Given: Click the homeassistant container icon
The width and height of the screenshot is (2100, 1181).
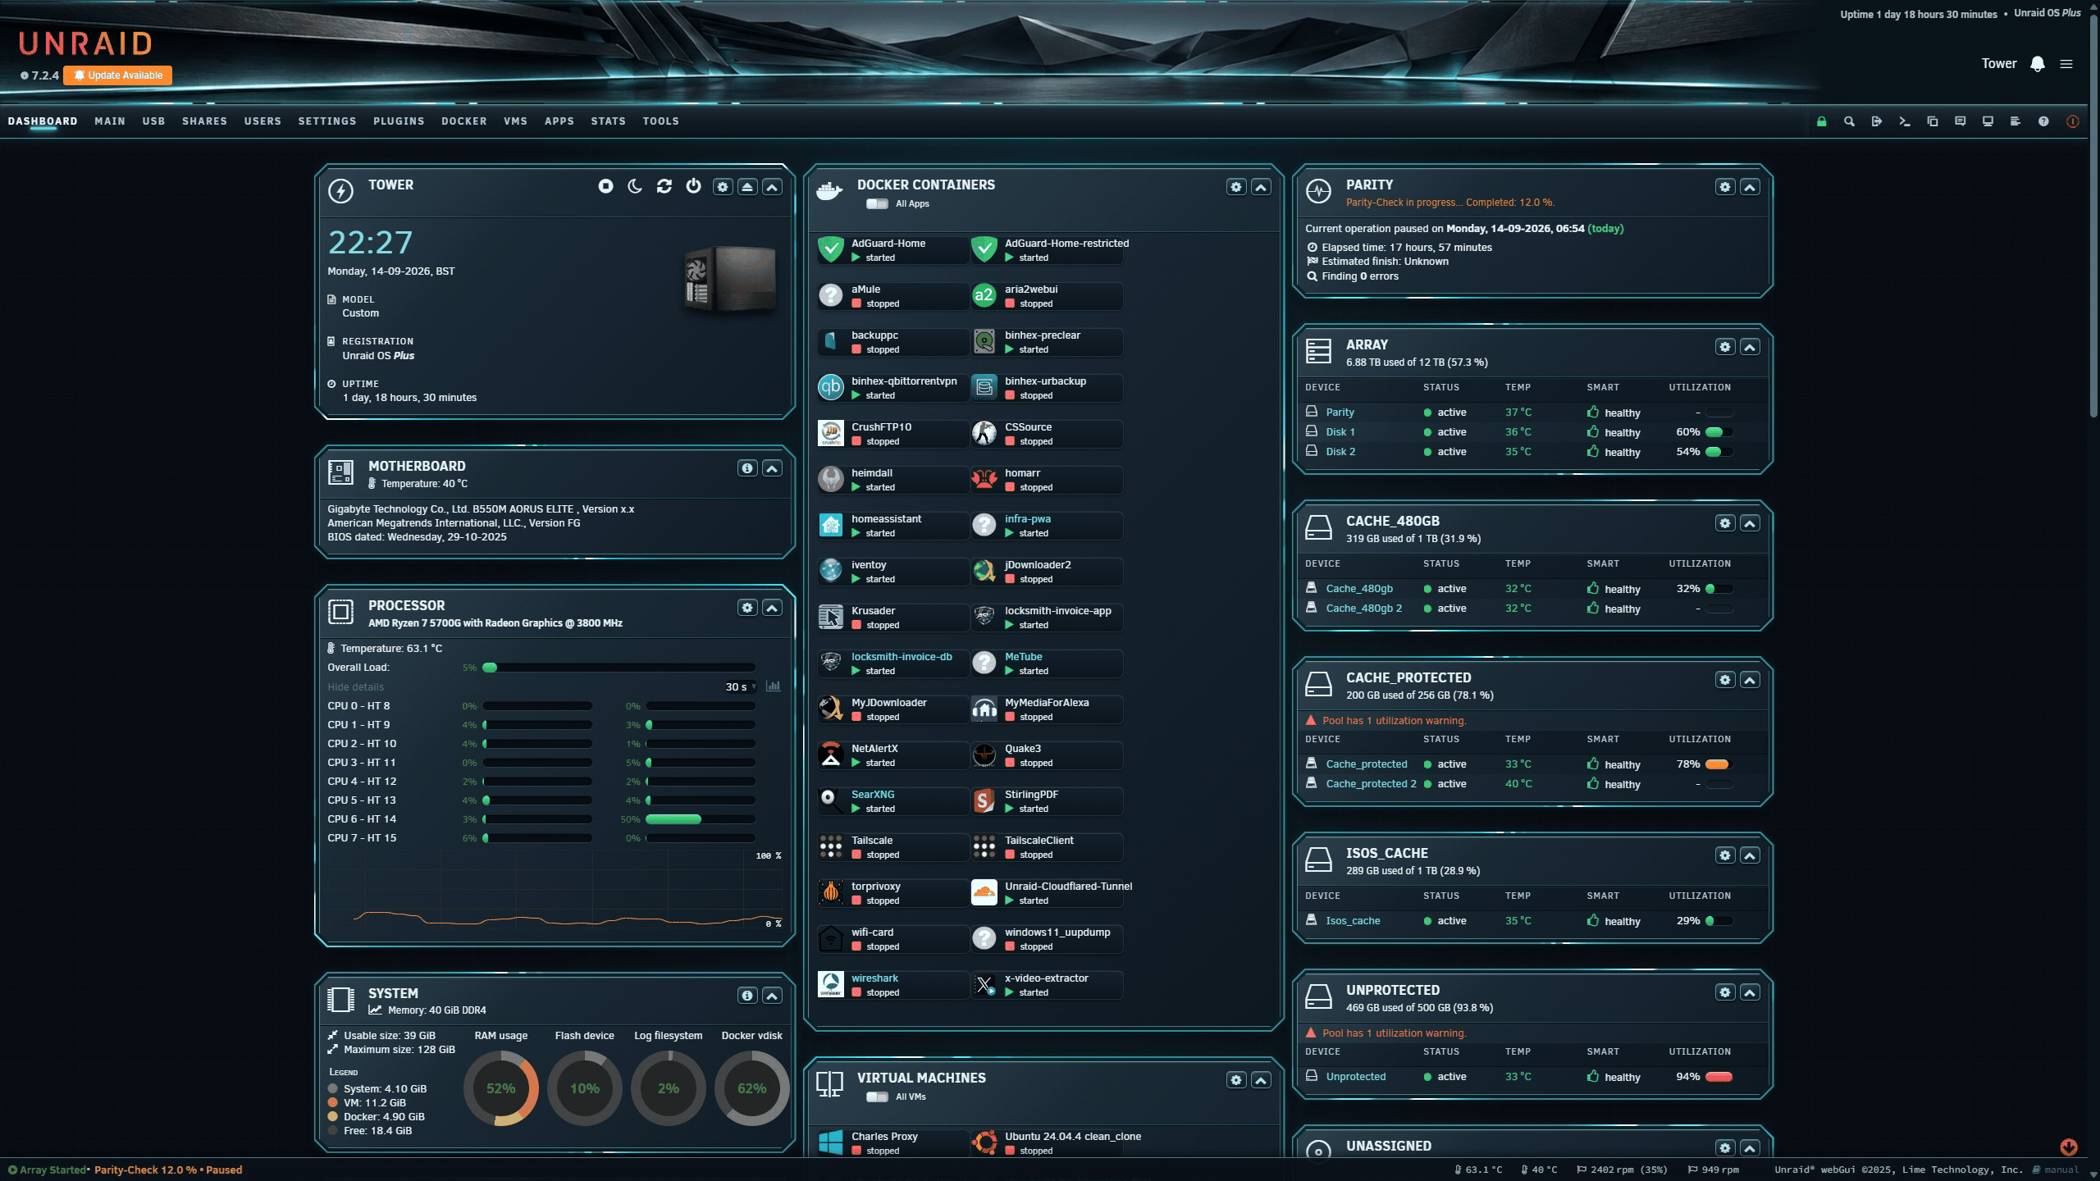Looking at the screenshot, I should [831, 525].
